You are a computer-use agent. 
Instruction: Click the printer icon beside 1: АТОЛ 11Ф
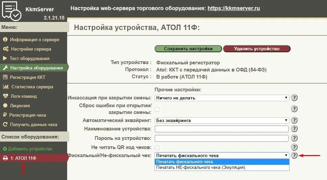pyautogui.click(x=5, y=158)
